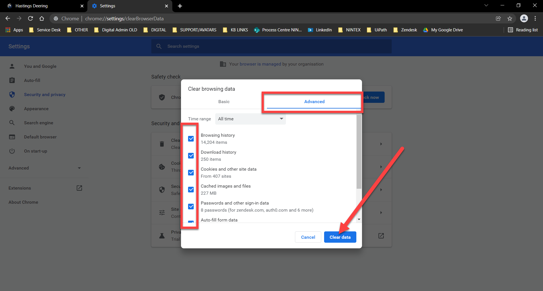Viewport: 543px width, 291px height.
Task: Switch to the Advanced tab
Action: (314, 102)
